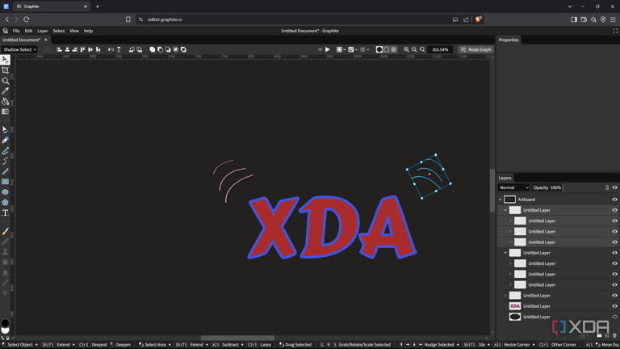This screenshot has height=349, width=620.
Task: Select the Freehand pencil tool
Action: [5, 150]
